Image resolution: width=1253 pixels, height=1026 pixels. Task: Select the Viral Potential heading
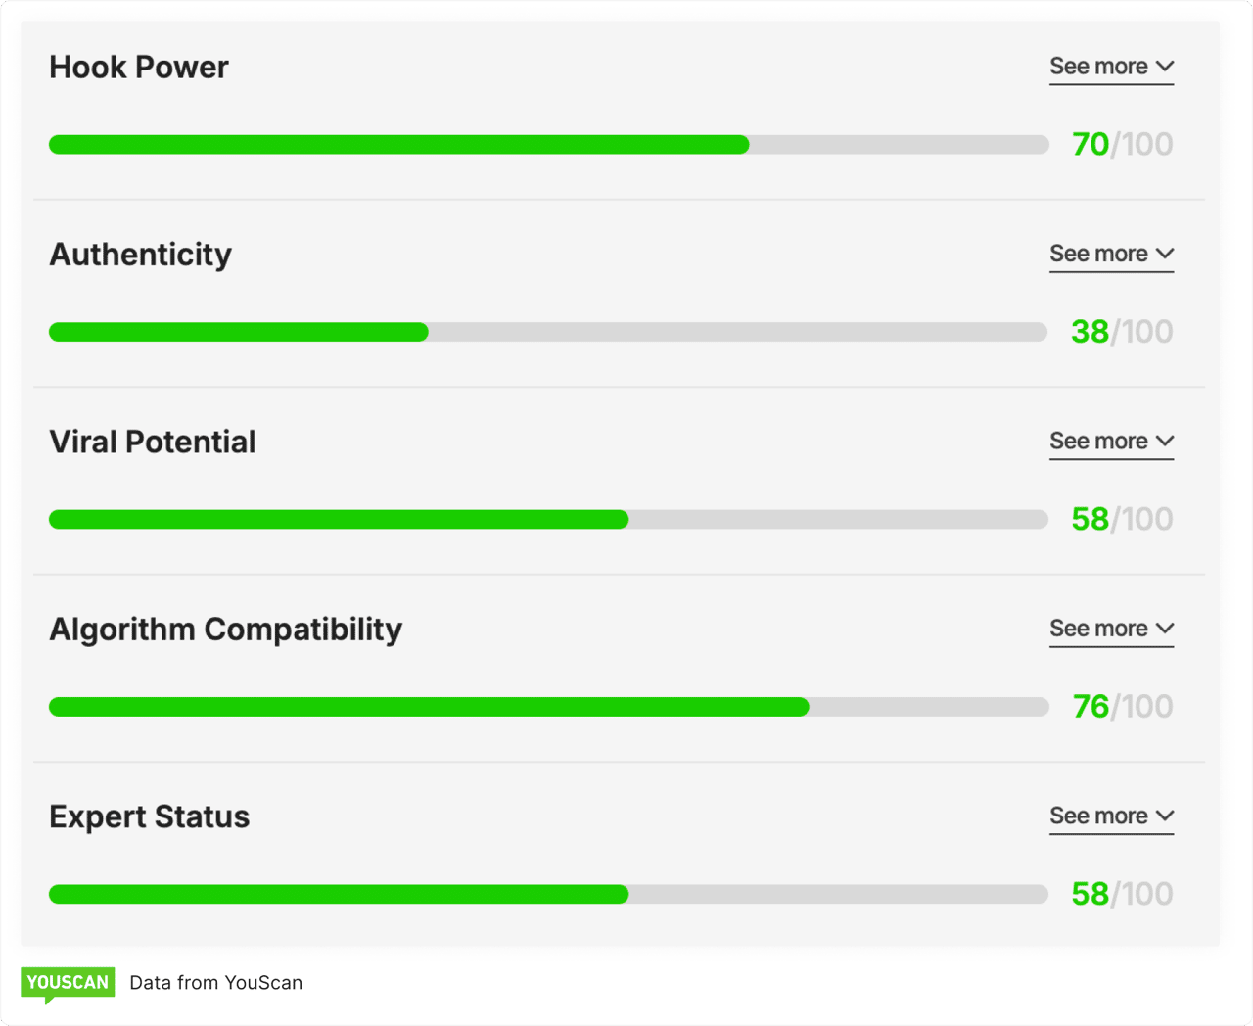(153, 442)
